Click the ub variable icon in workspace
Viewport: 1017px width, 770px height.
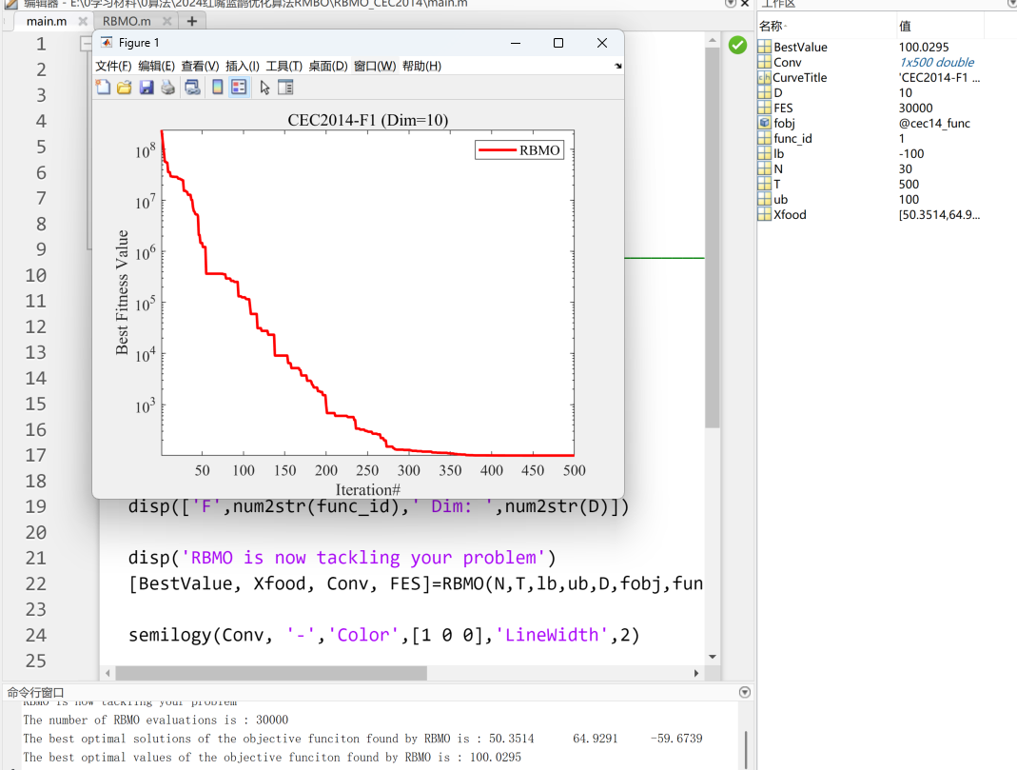765,200
